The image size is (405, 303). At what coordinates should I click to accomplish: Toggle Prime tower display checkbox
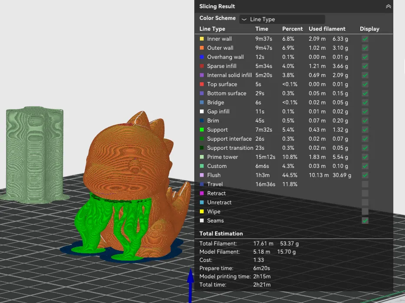(x=365, y=157)
